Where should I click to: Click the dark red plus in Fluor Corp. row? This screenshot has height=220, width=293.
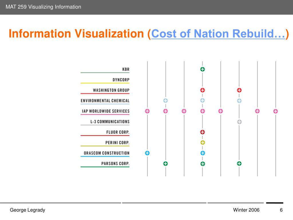202,132
